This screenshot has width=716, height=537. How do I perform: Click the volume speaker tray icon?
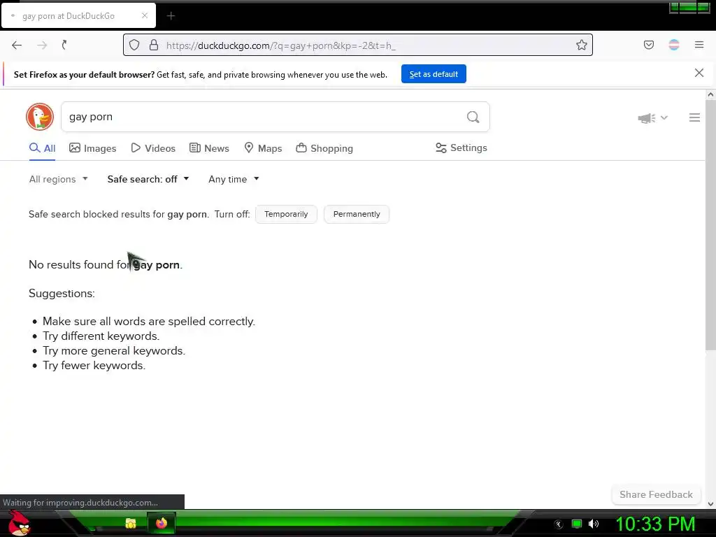click(x=594, y=524)
